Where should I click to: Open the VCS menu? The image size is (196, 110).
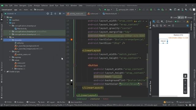67,5
